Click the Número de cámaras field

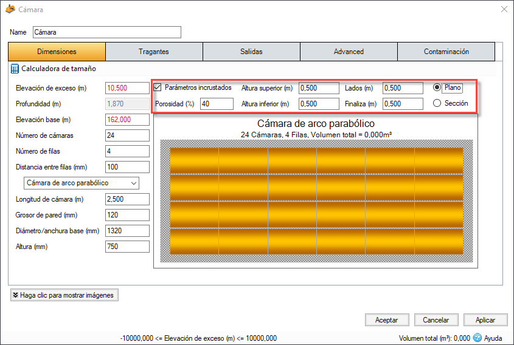point(127,135)
